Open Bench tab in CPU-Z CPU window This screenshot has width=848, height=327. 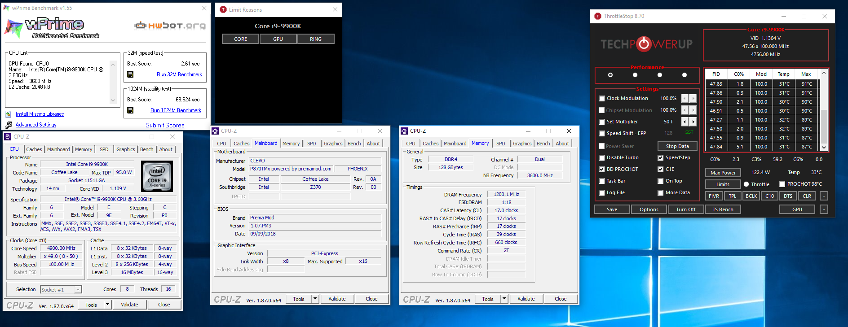pyautogui.click(x=147, y=149)
